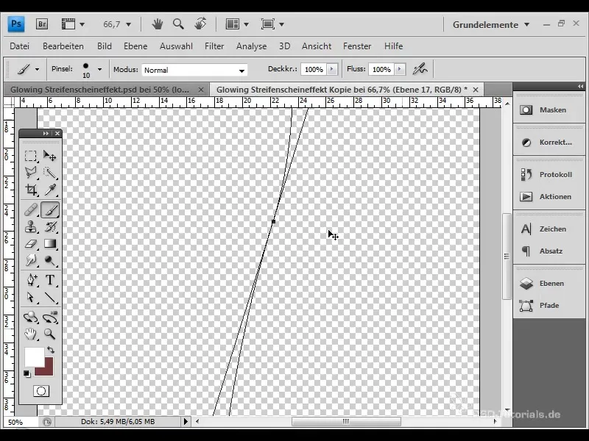Click the Deckkr. opacity value field
This screenshot has height=441, width=589.
pyautogui.click(x=314, y=69)
